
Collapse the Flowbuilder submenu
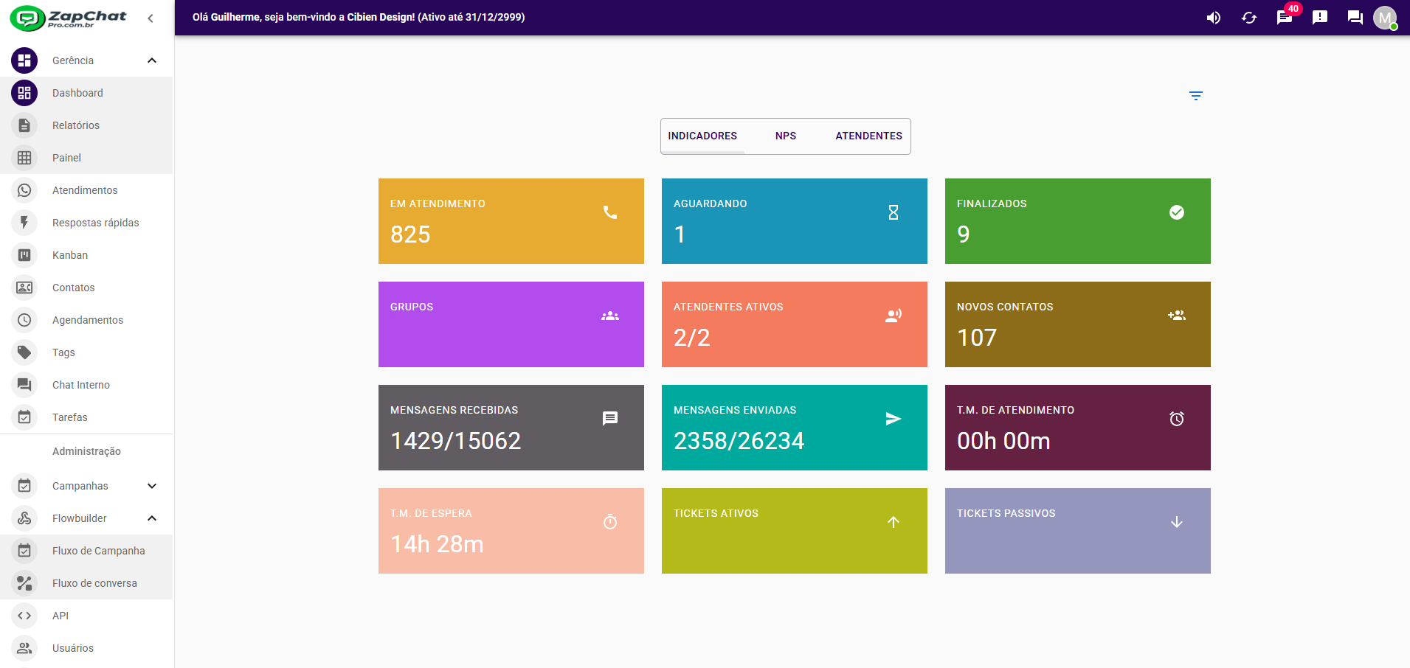point(152,518)
